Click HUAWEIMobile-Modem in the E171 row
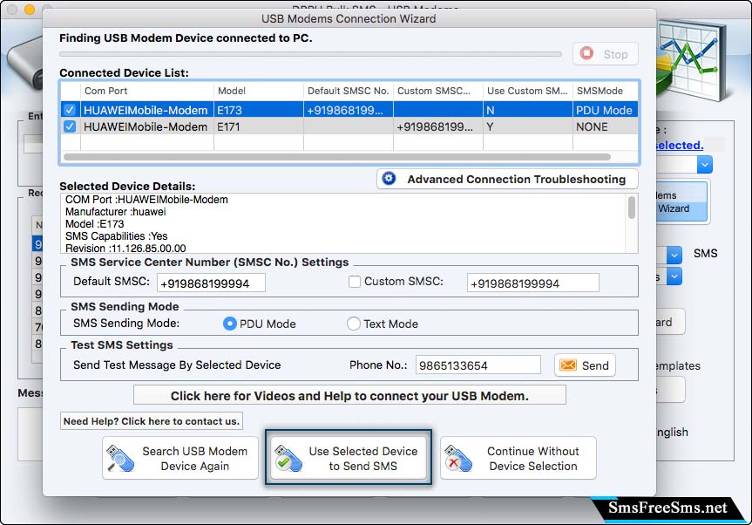 146,126
